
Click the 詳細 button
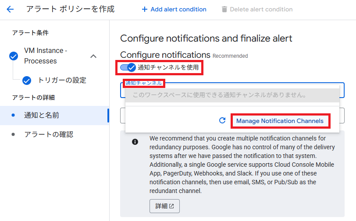pyautogui.click(x=164, y=206)
